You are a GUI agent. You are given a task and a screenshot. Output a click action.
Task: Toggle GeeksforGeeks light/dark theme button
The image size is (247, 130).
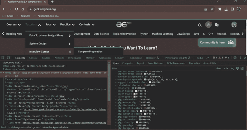208,25
